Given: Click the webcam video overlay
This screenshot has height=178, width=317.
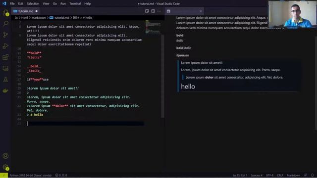Looking at the screenshot, I should pyautogui.click(x=292, y=14).
